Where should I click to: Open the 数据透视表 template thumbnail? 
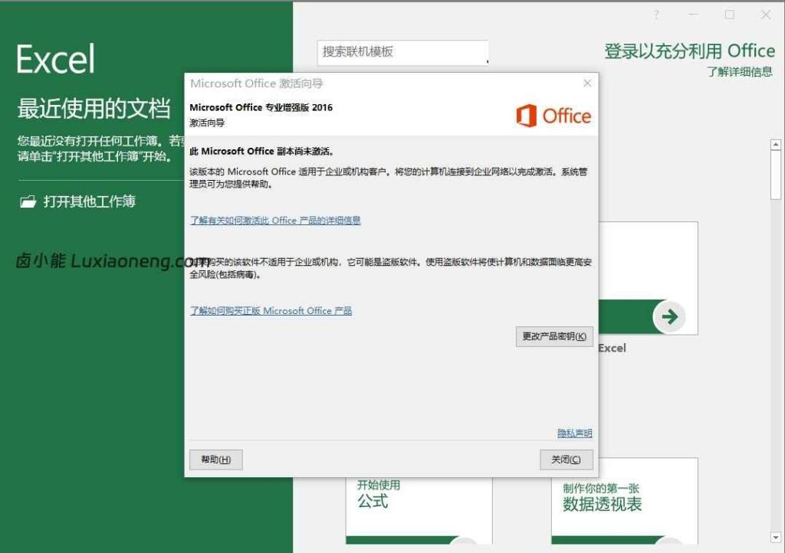click(x=624, y=500)
